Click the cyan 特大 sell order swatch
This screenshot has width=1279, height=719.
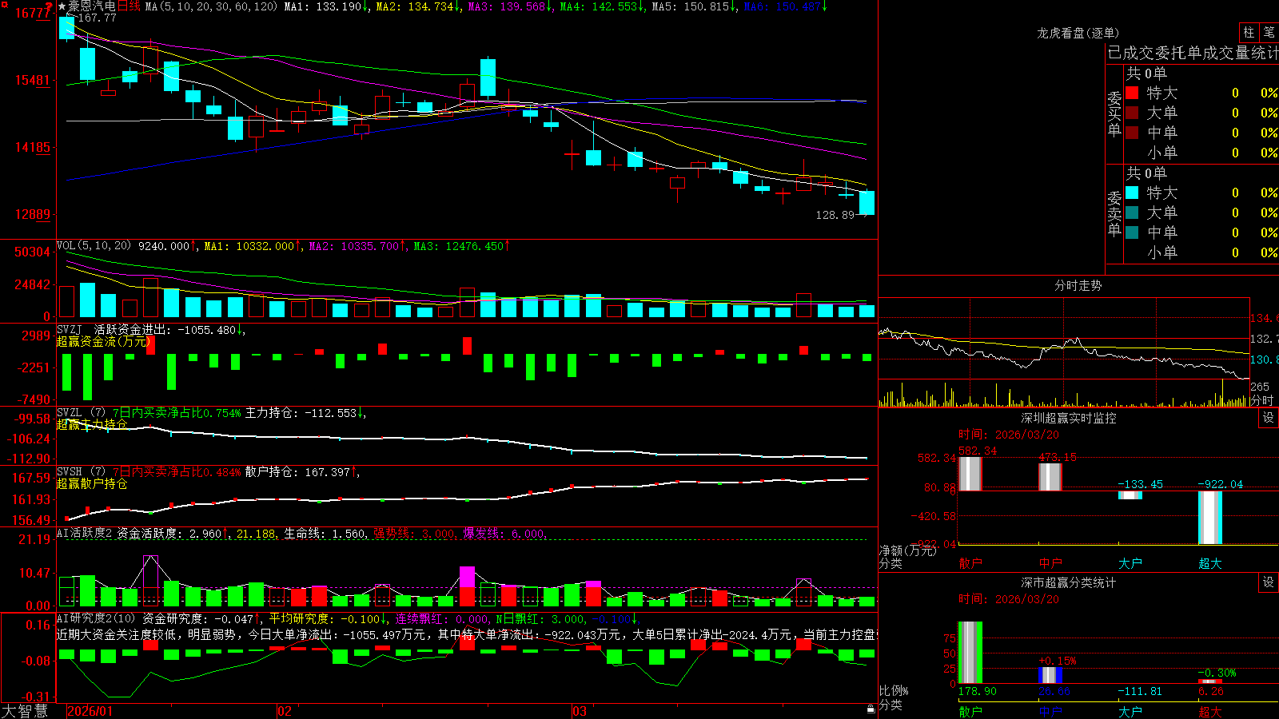(x=1132, y=193)
